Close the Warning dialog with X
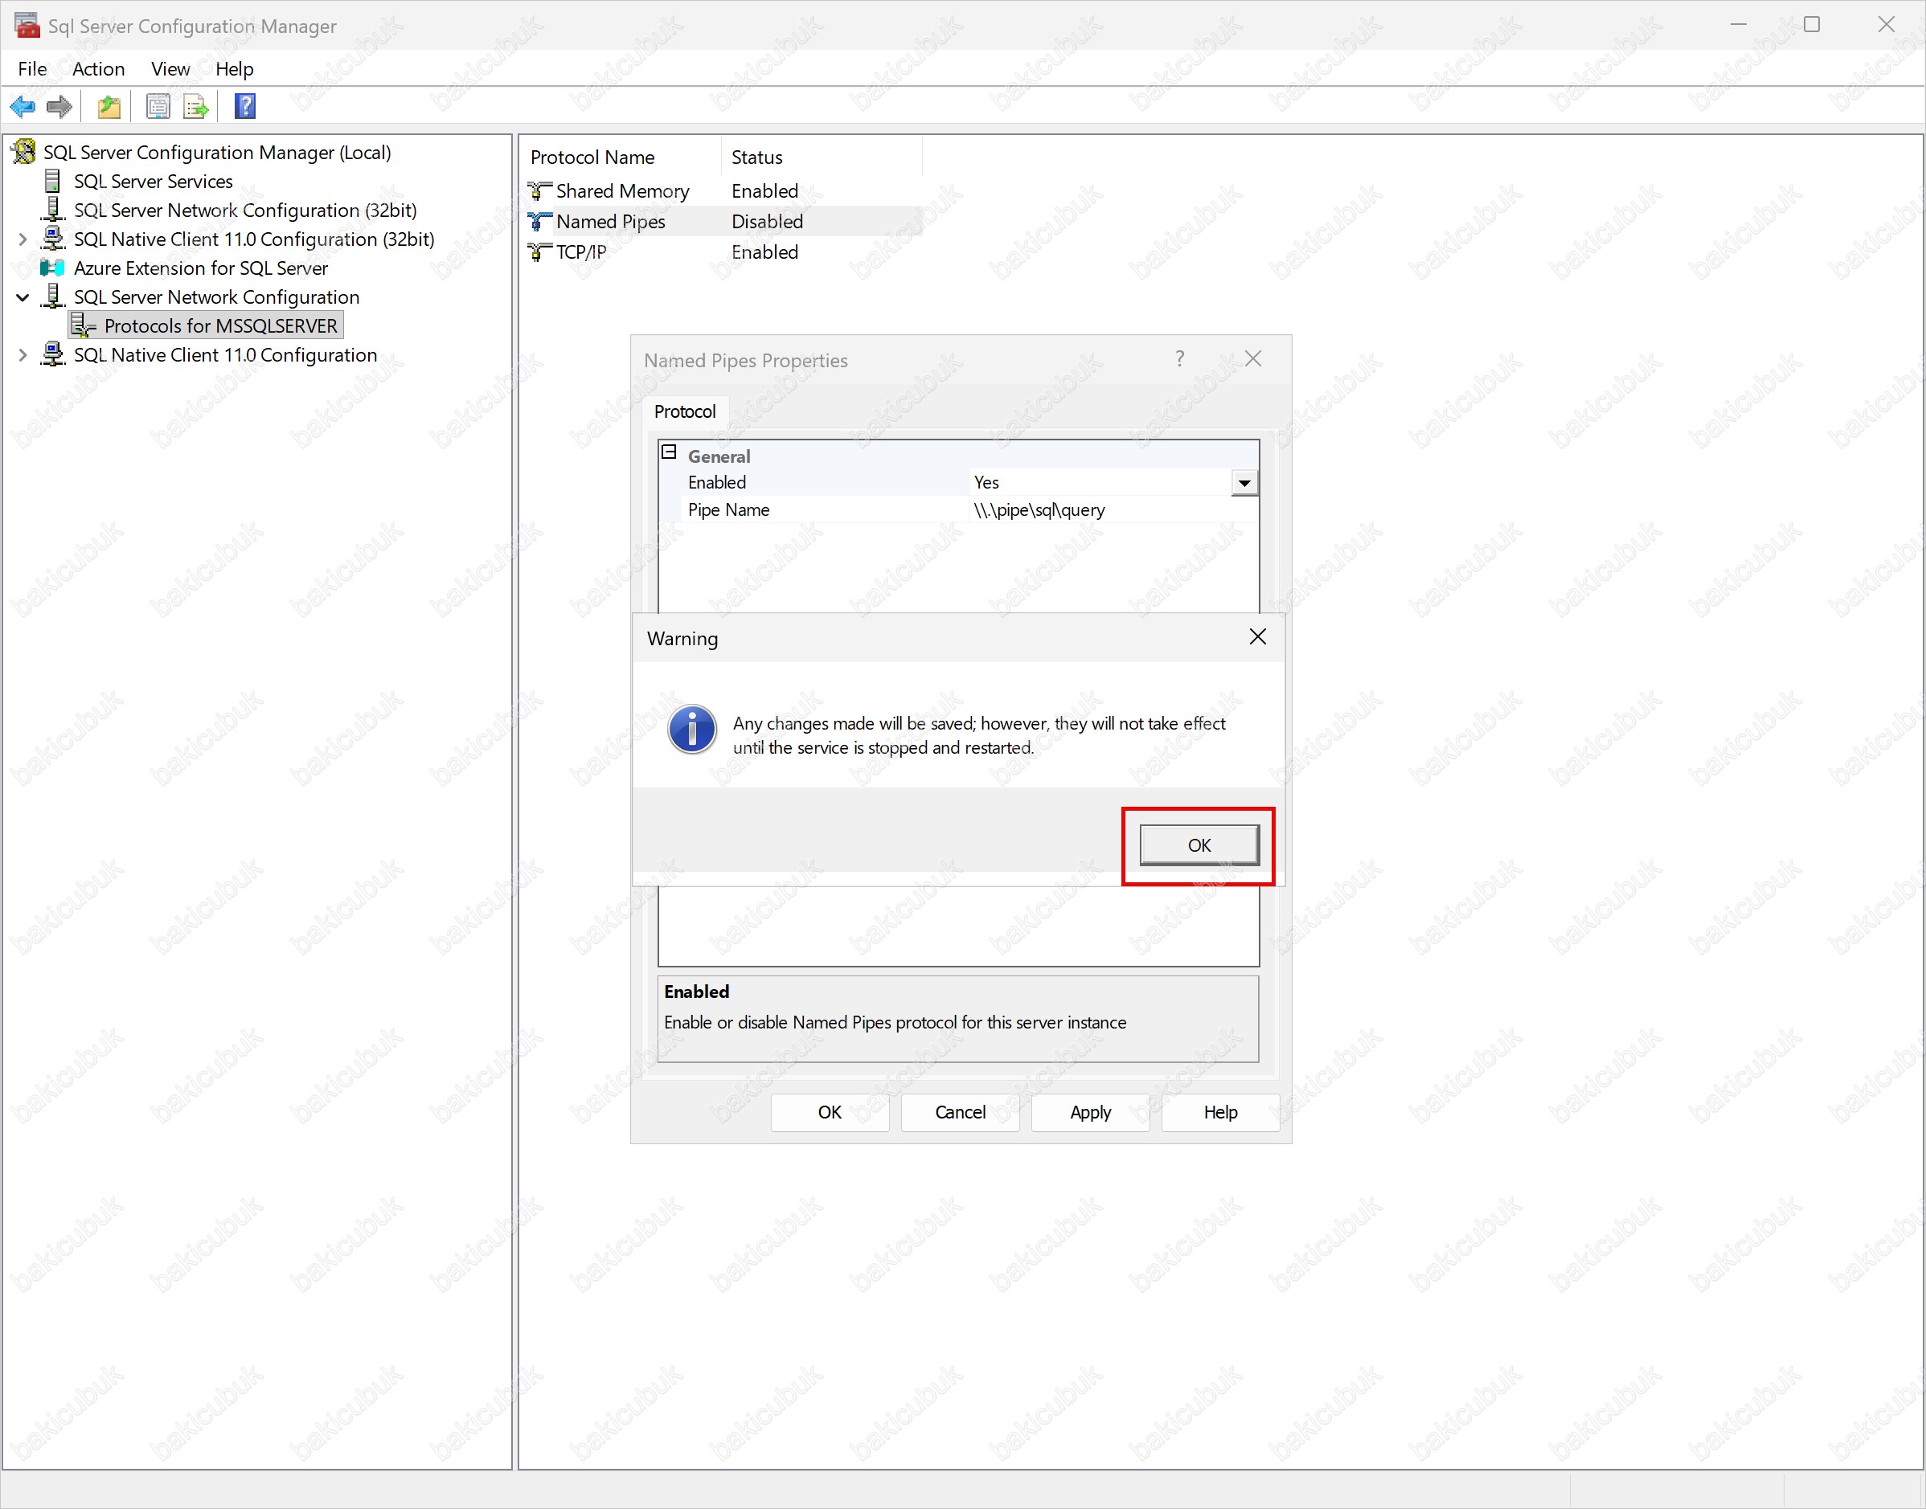Screen dimensions: 1926x1509 pyautogui.click(x=1257, y=637)
